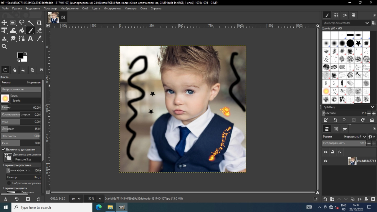Select the yellow Sparks brush in brushes grid
The height and width of the screenshot is (212, 377).
coord(326,91)
